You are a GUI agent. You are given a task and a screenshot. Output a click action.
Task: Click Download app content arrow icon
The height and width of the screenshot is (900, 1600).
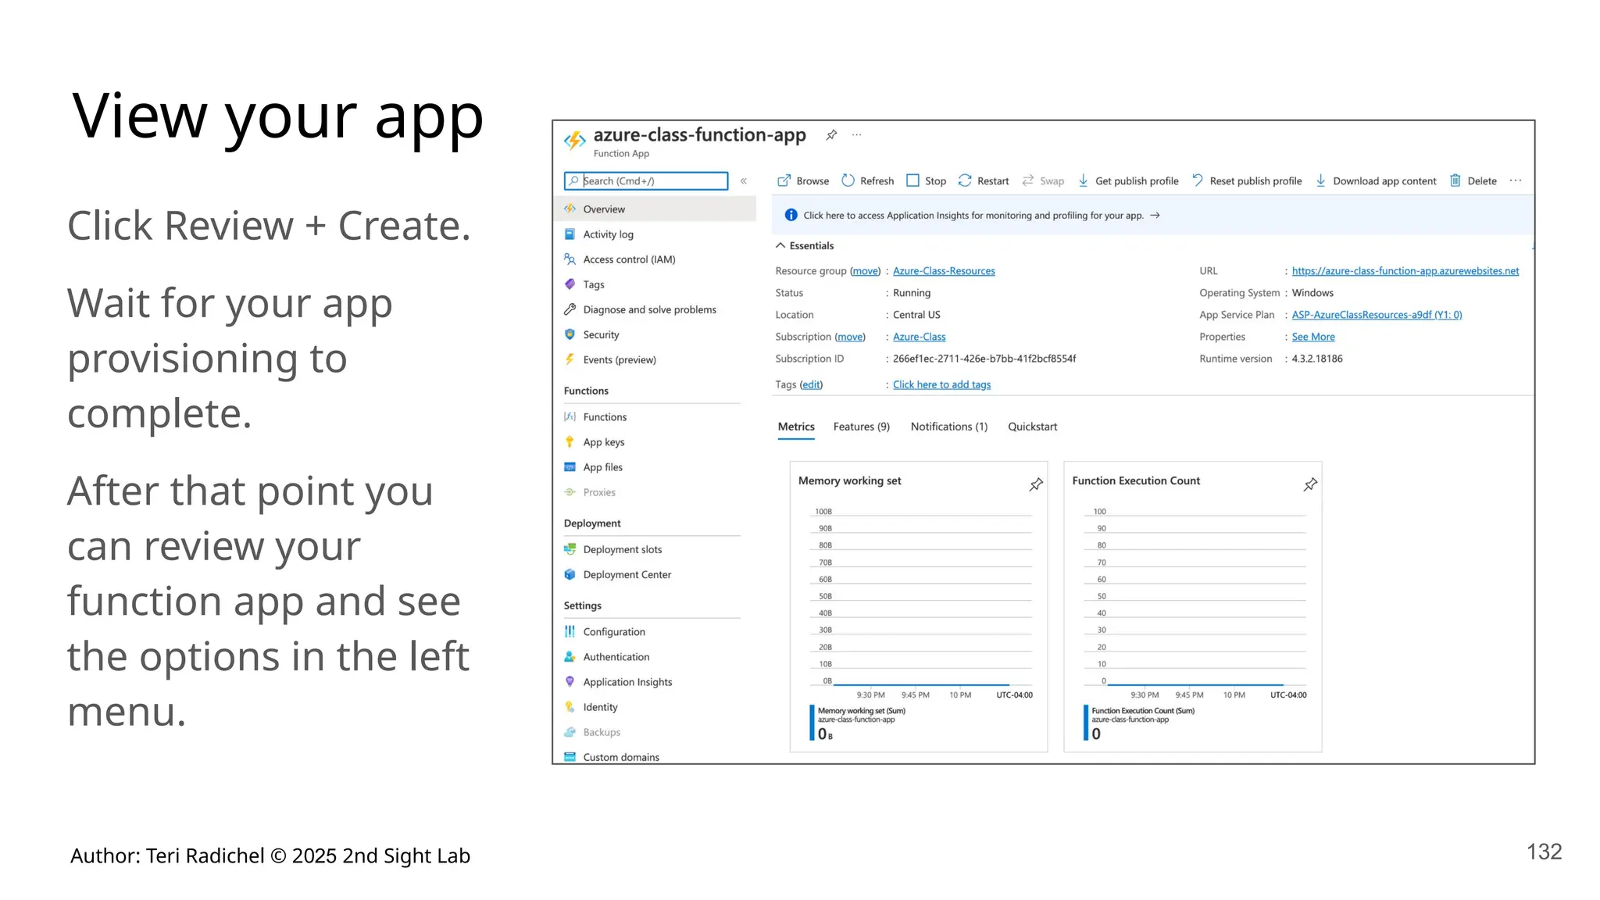(1320, 180)
